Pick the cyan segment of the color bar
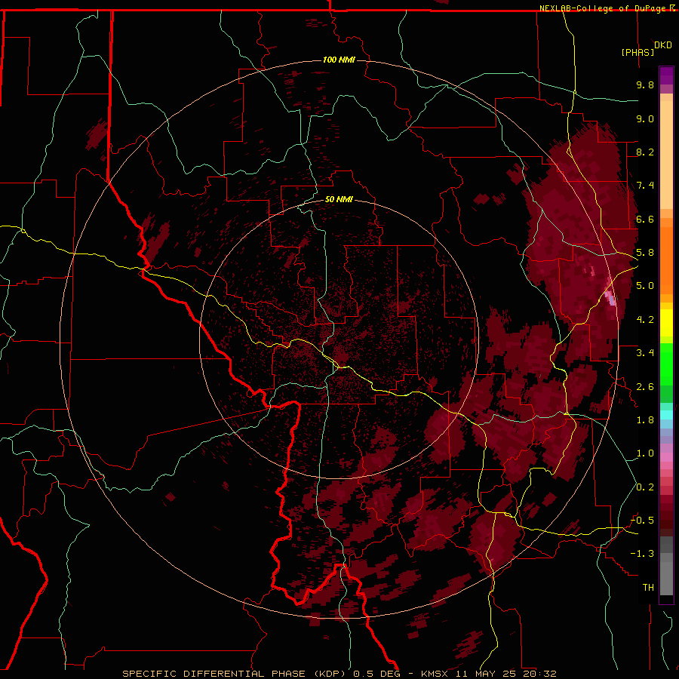 666,415
